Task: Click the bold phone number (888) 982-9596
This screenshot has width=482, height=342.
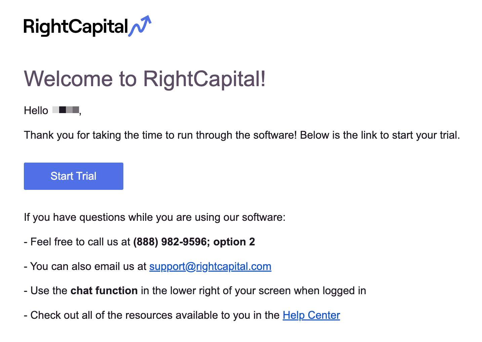Action: click(x=170, y=242)
